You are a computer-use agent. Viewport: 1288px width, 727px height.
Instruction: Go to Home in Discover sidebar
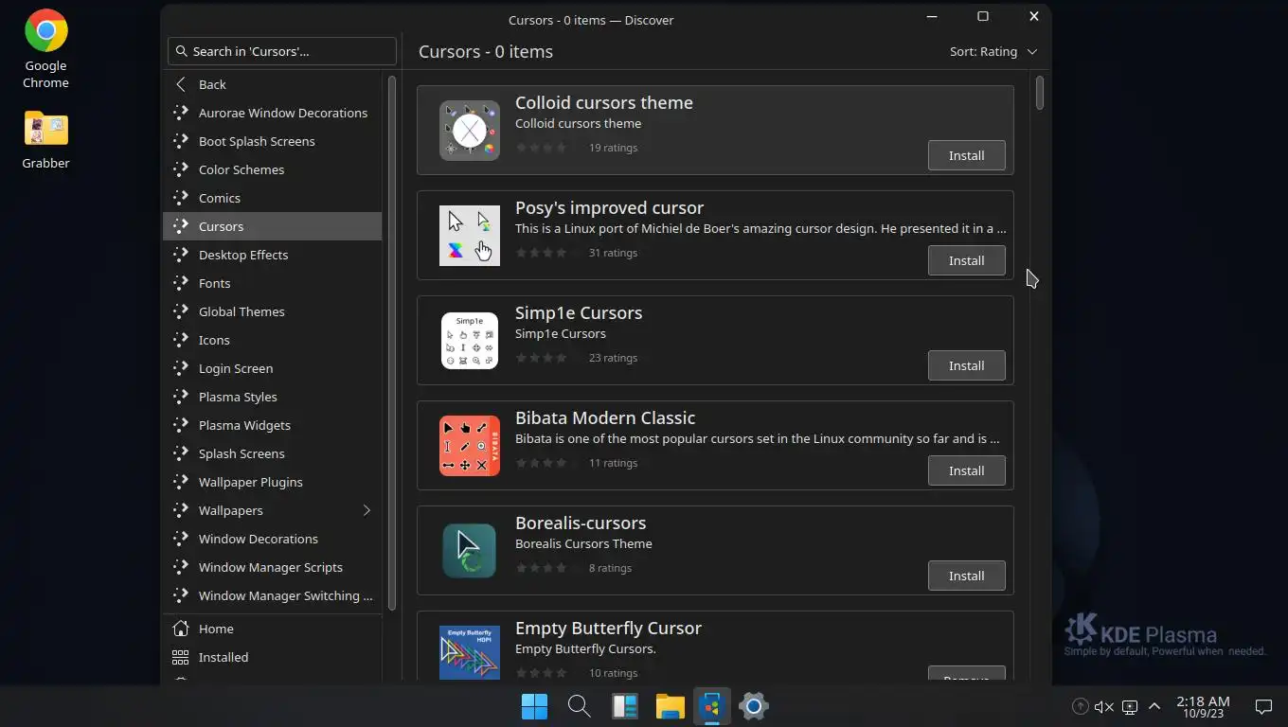click(273, 629)
